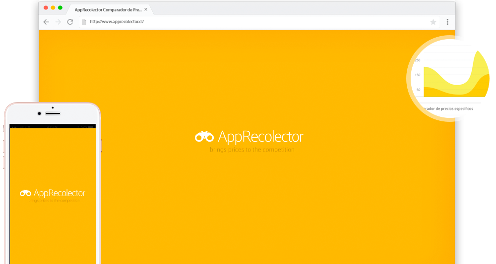This screenshot has height=264, width=496.
Task: Click the 50 axis label on the chart
Action: (x=418, y=90)
